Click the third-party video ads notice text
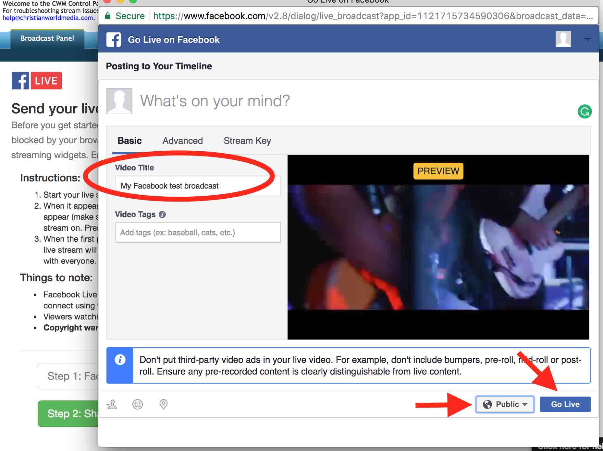The image size is (603, 451). click(360, 365)
